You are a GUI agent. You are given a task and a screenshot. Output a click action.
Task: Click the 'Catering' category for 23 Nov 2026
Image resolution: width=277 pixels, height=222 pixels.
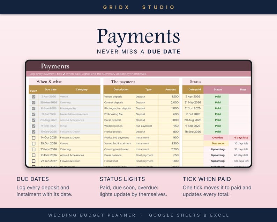(80, 149)
